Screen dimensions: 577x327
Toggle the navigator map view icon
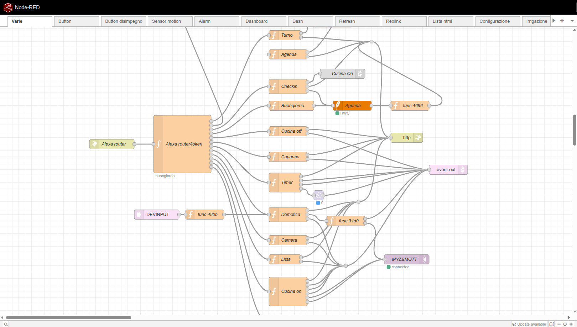552,324
